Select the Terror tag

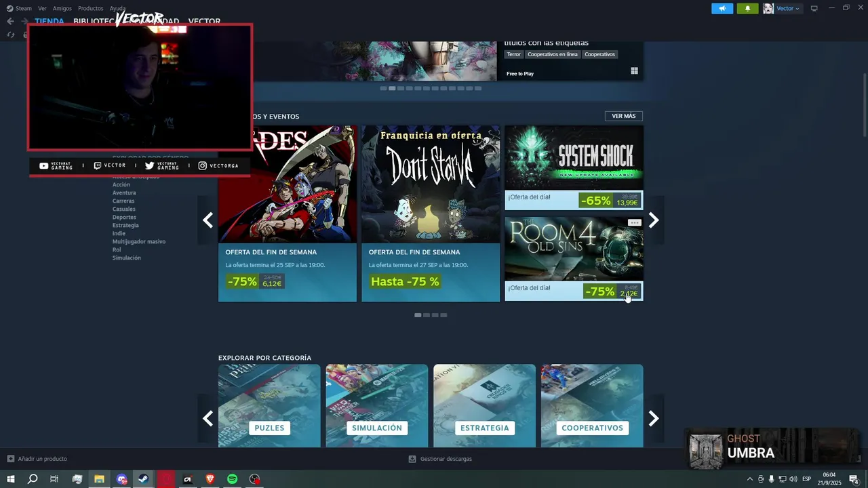[x=514, y=54]
